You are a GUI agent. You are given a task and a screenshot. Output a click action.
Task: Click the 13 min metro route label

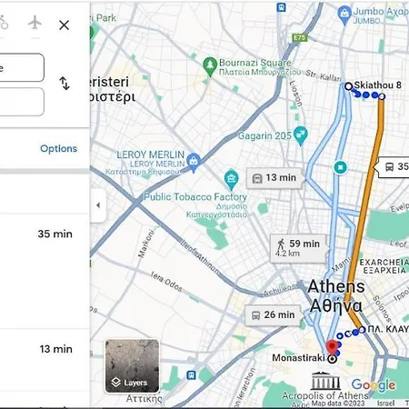coord(274,178)
